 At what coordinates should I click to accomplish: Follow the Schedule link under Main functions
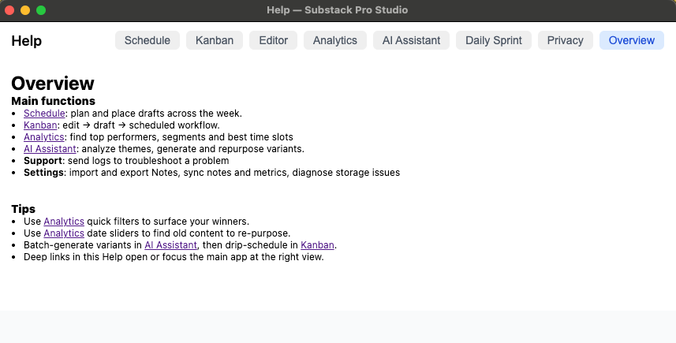(x=44, y=114)
